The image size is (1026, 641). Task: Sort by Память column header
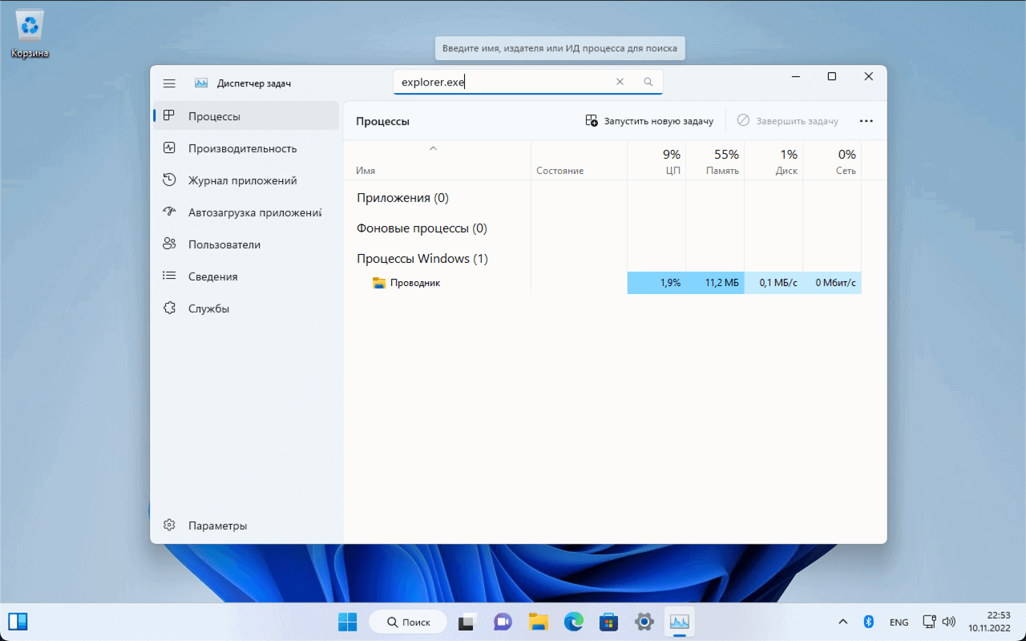click(715, 160)
